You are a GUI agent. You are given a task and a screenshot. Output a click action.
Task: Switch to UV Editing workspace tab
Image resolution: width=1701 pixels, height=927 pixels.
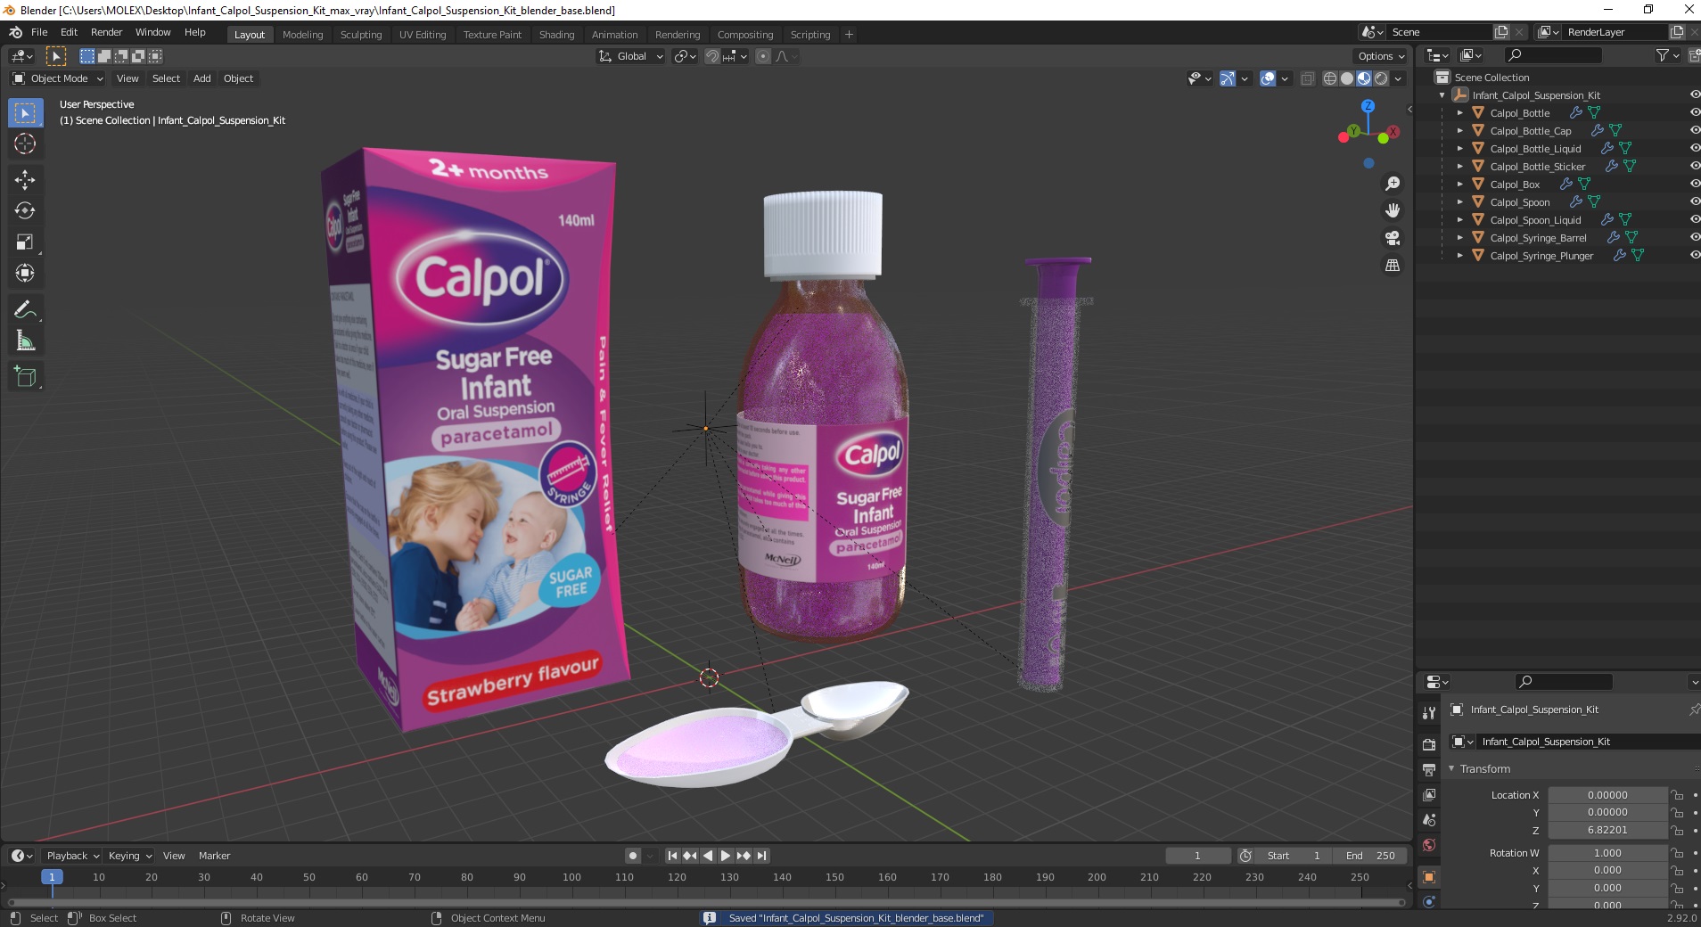click(423, 35)
